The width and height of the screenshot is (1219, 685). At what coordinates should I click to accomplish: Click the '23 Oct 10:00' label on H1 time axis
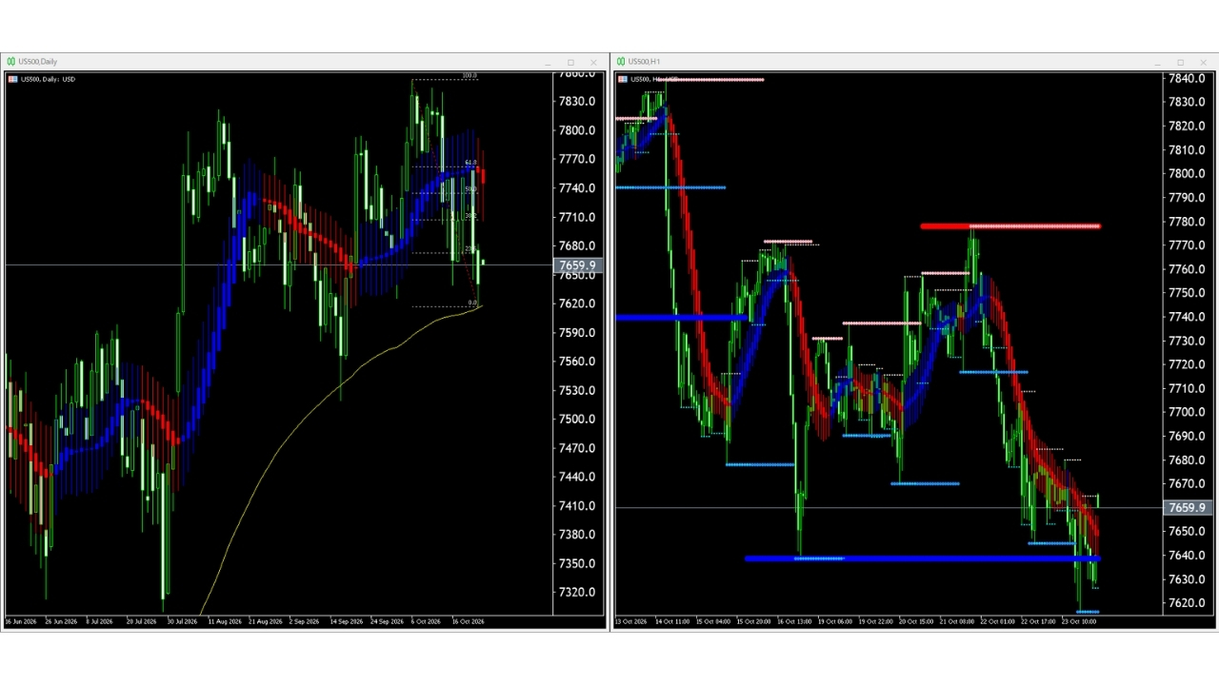(1078, 622)
